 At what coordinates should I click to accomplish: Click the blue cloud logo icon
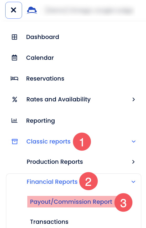click(32, 10)
